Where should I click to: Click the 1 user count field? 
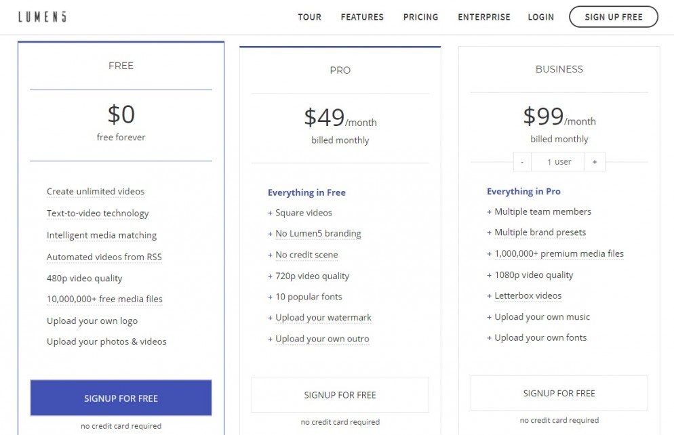pyautogui.click(x=558, y=162)
